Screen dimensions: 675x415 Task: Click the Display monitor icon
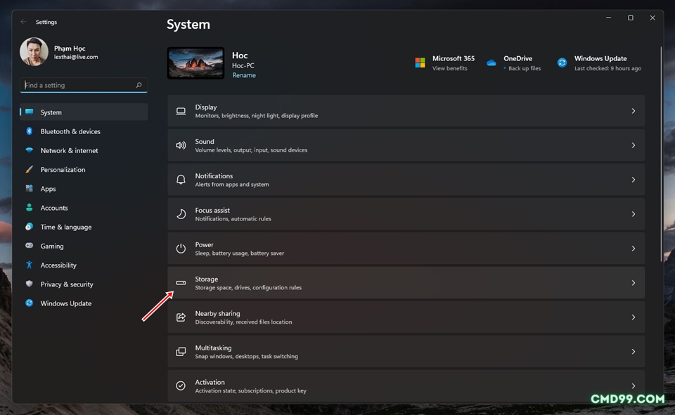pos(181,111)
